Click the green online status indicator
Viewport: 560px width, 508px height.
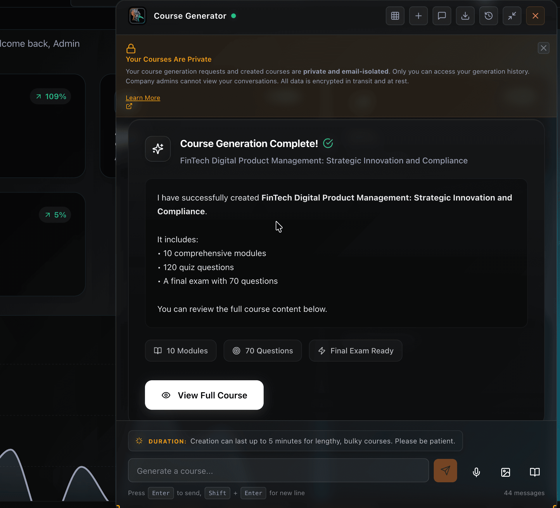pyautogui.click(x=234, y=16)
